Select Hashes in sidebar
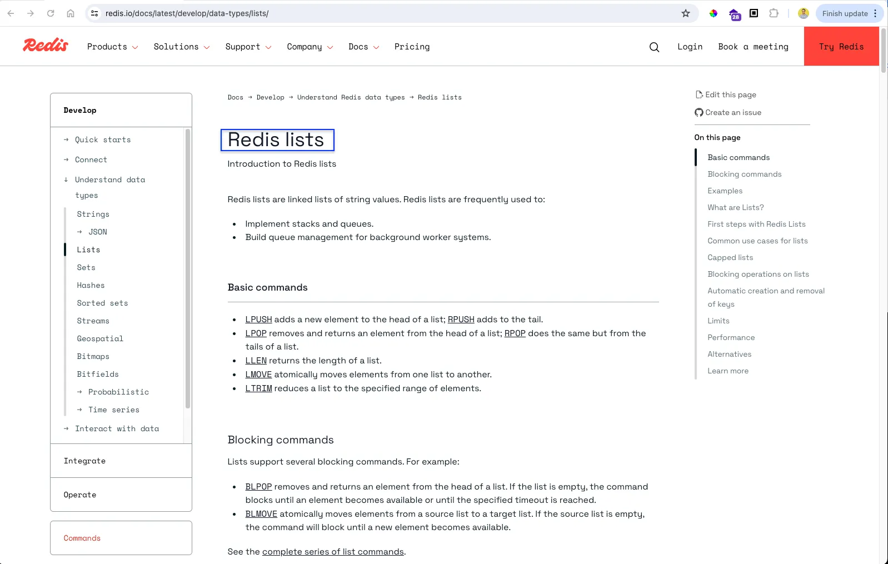The width and height of the screenshot is (888, 564). (x=91, y=285)
